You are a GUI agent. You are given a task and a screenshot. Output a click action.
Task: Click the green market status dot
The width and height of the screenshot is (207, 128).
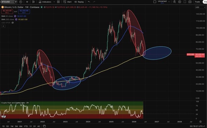point(42,7)
